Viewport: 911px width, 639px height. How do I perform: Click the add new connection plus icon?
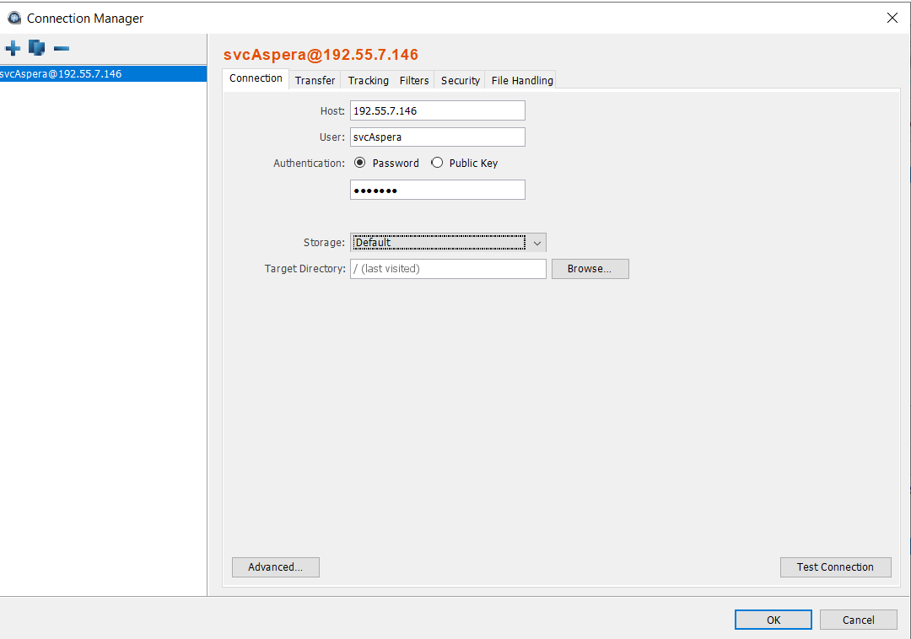click(x=13, y=48)
